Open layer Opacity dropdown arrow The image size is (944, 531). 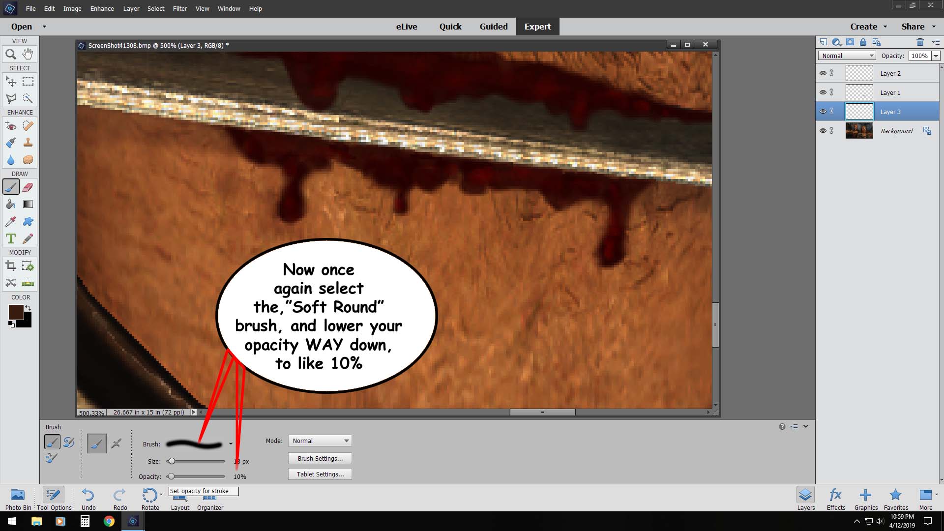(x=936, y=56)
